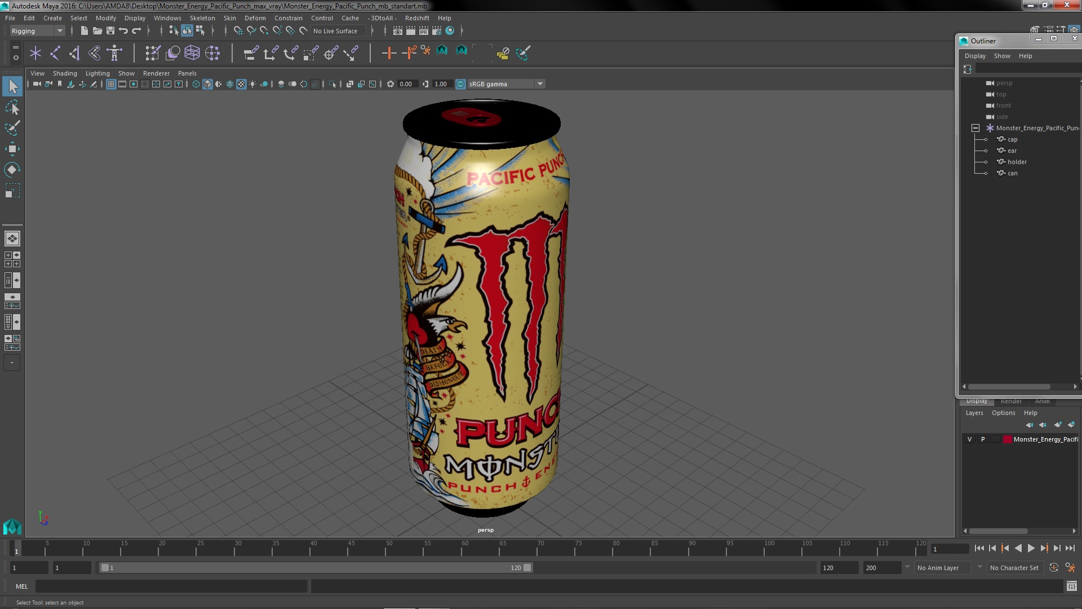Toggle smooth shade all cube icon
This screenshot has width=1082, height=609.
click(207, 84)
